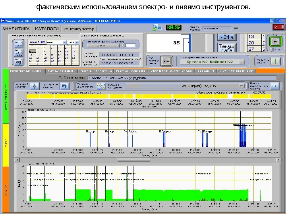Click the interval count input field
This screenshot has width=286, height=214.
click(131, 45)
